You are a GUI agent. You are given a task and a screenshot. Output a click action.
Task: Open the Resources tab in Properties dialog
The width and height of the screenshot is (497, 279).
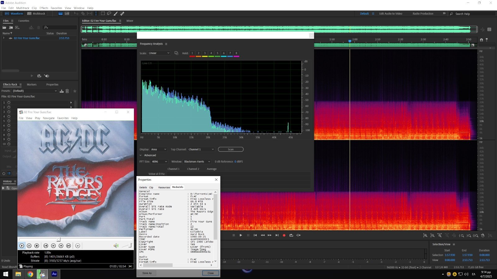pos(164,187)
